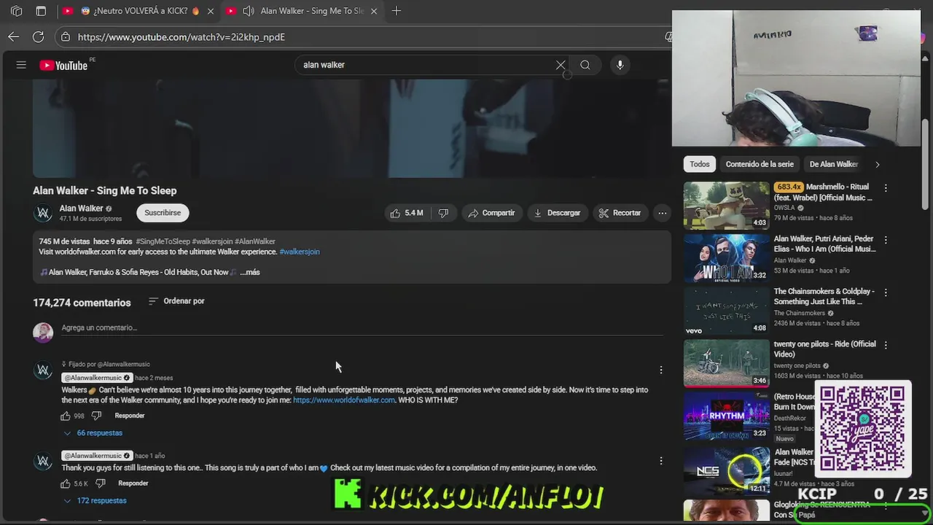Open Alan Walker channel avatar
The image size is (933, 525).
coord(43,213)
